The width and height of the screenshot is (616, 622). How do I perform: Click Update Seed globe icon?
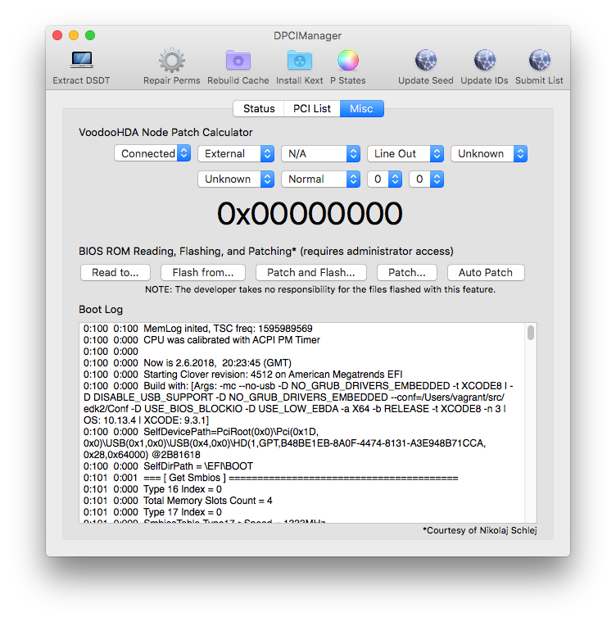[426, 61]
